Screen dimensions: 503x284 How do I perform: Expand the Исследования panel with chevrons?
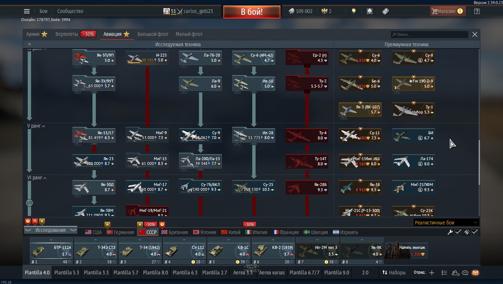pos(50,230)
